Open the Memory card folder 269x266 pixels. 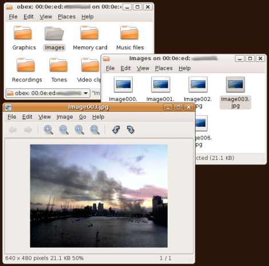[89, 33]
